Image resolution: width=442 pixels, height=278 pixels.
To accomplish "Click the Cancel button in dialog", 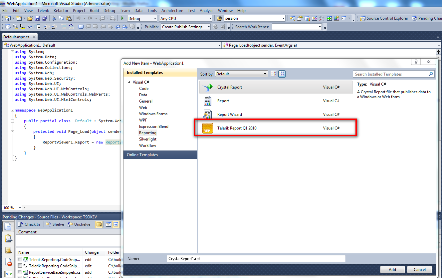I will point(420,270).
